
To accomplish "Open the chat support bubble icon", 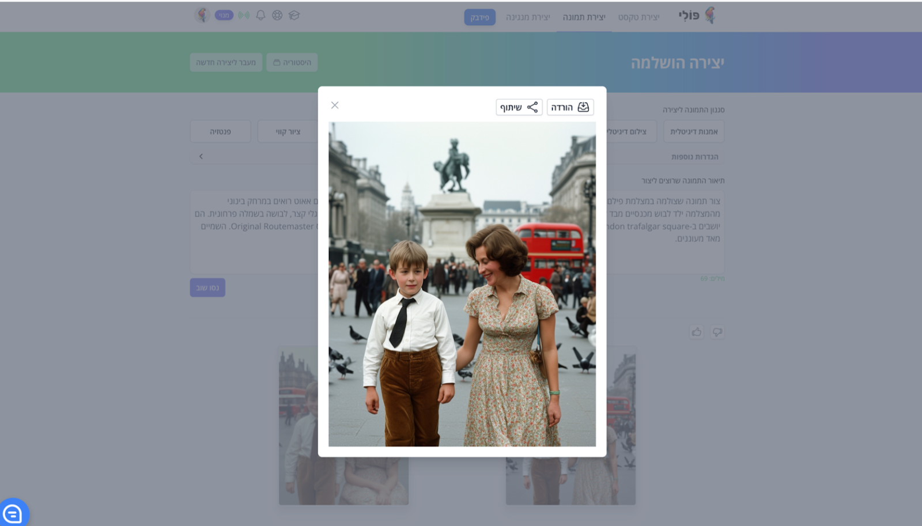I will (13, 513).
